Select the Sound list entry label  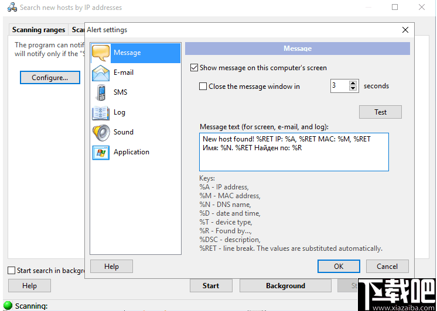point(124,132)
